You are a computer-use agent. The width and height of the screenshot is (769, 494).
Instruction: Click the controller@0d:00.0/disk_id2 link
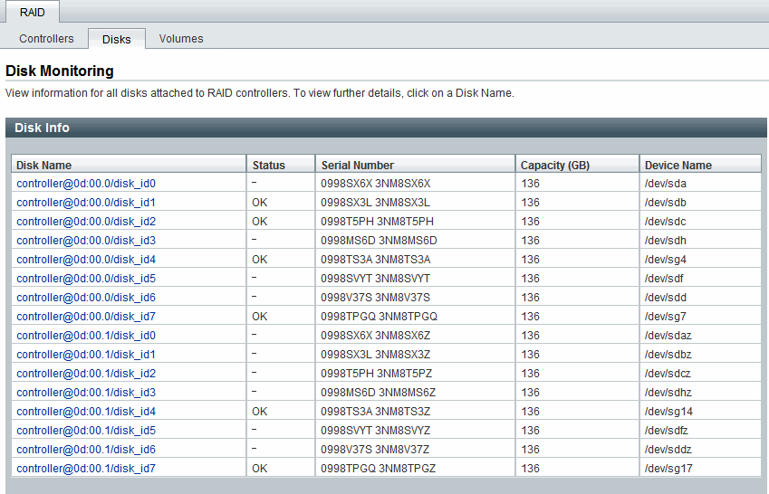86,222
